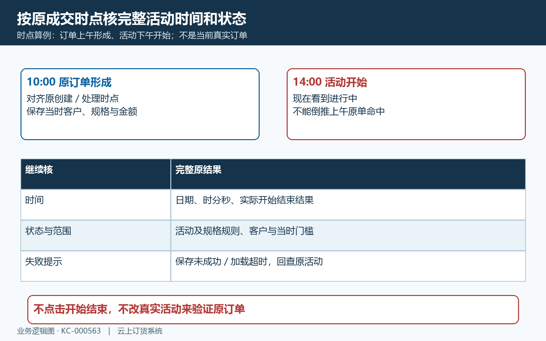Click the footer text 业务逻辑图 · KC-000563
Viewport: 546px width, 341px height.
pyautogui.click(x=59, y=331)
